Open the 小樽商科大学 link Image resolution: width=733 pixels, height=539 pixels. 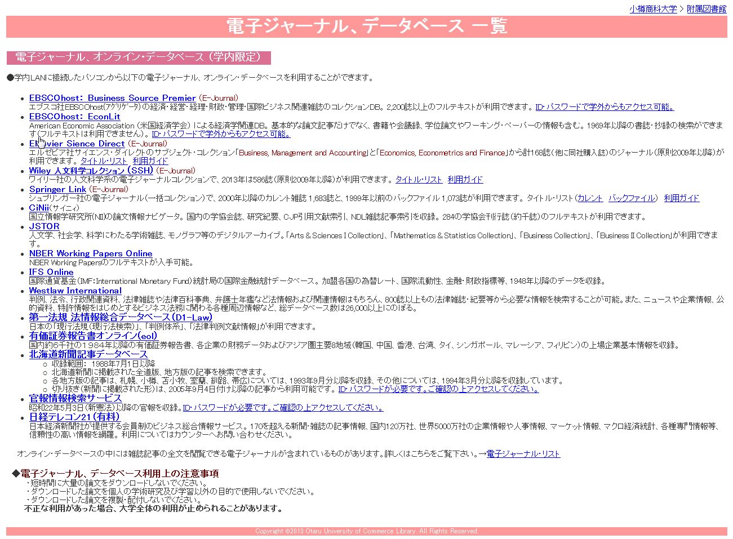pos(653,9)
